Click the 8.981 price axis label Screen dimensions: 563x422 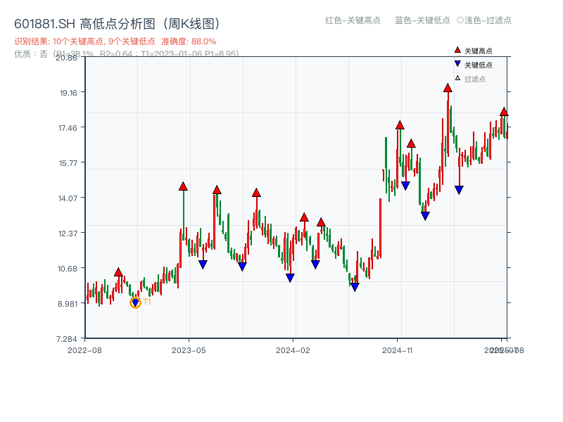point(68,304)
